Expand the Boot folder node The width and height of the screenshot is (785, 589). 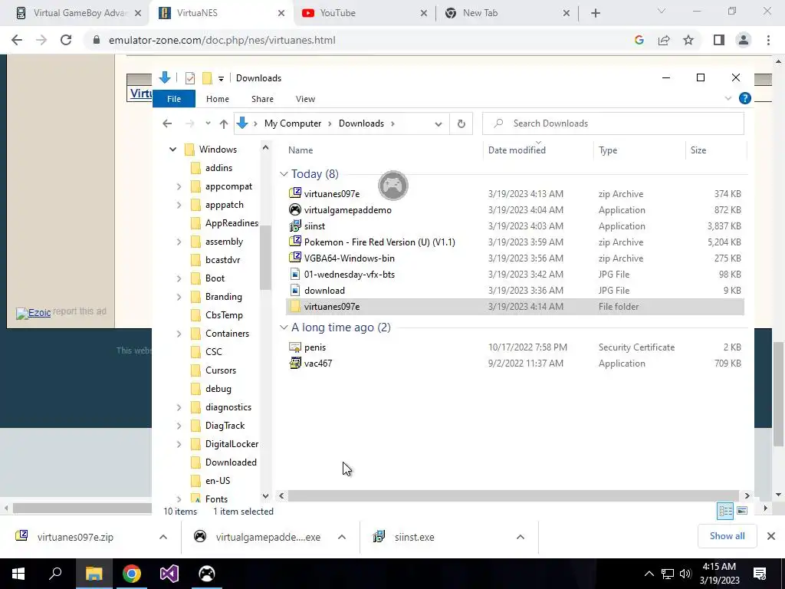pos(179,278)
